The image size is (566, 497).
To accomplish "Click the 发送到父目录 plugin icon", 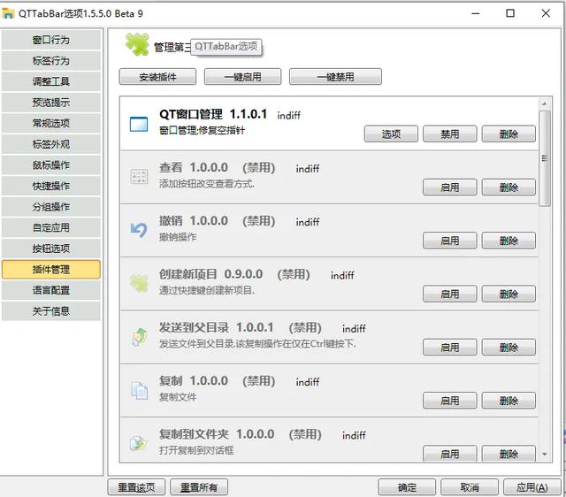I will tap(139, 337).
